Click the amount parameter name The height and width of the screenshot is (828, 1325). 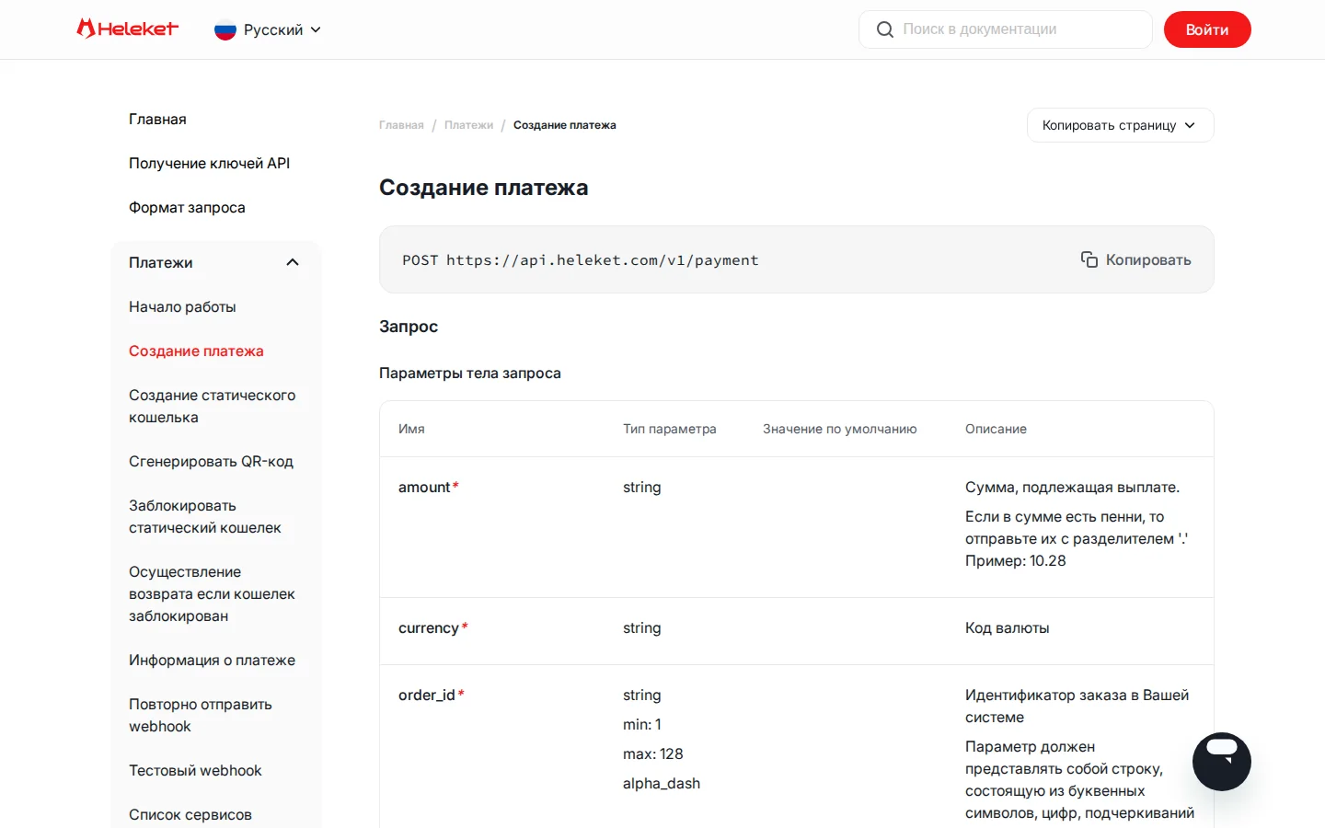pyautogui.click(x=424, y=487)
